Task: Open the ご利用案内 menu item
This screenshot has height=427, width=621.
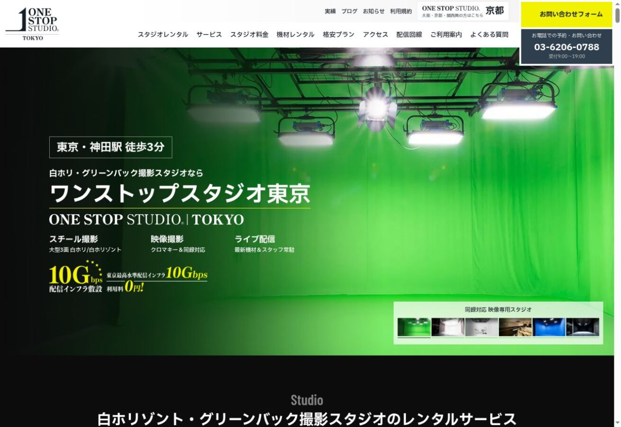Action: click(446, 35)
